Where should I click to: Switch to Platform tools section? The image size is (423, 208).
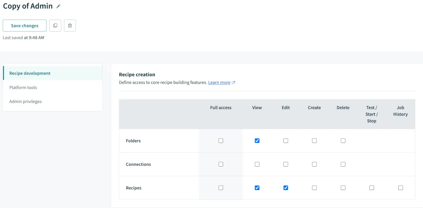click(x=23, y=87)
